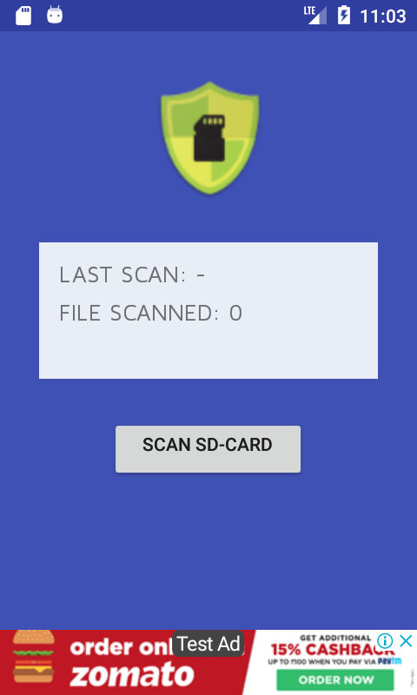Viewport: 417px width, 695px height.
Task: Close the ad with the X icon
Action: (x=406, y=641)
